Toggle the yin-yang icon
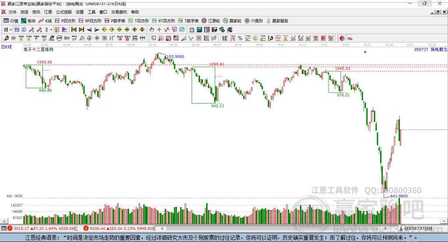448x242 pixels. [342, 38]
